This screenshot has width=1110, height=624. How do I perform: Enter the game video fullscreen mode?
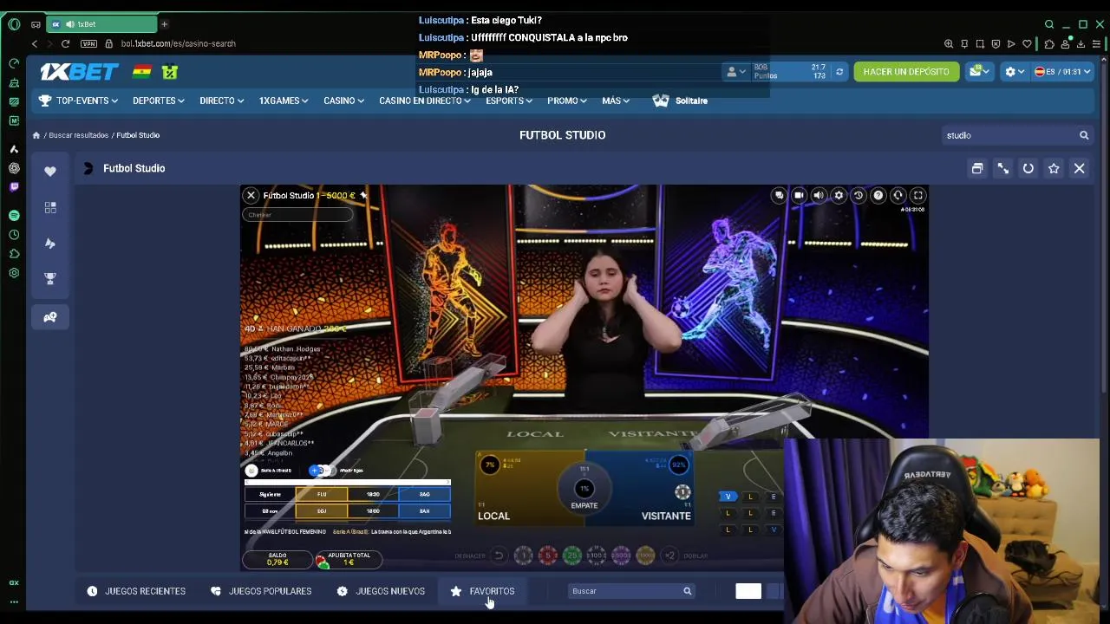[x=918, y=196]
